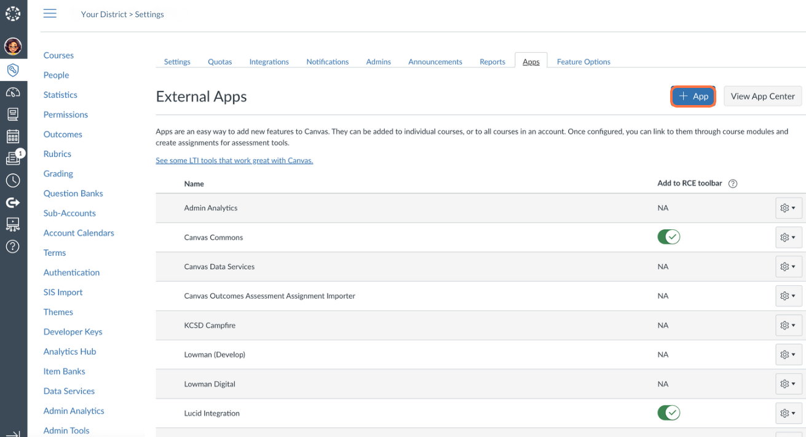Screen dimensions: 806x437
Task: Open the Admin shield icon
Action: pos(13,69)
